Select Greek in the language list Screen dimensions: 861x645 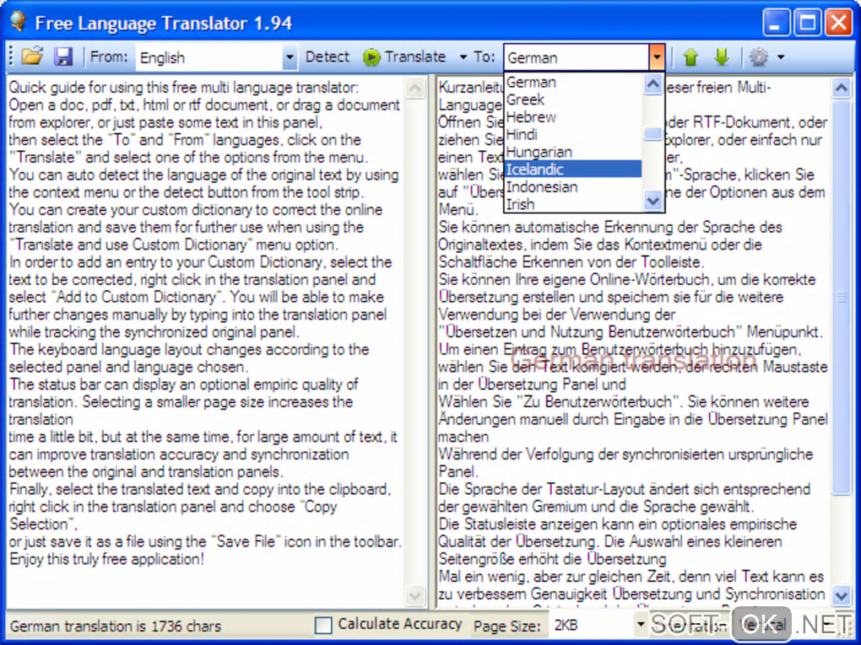(573, 99)
